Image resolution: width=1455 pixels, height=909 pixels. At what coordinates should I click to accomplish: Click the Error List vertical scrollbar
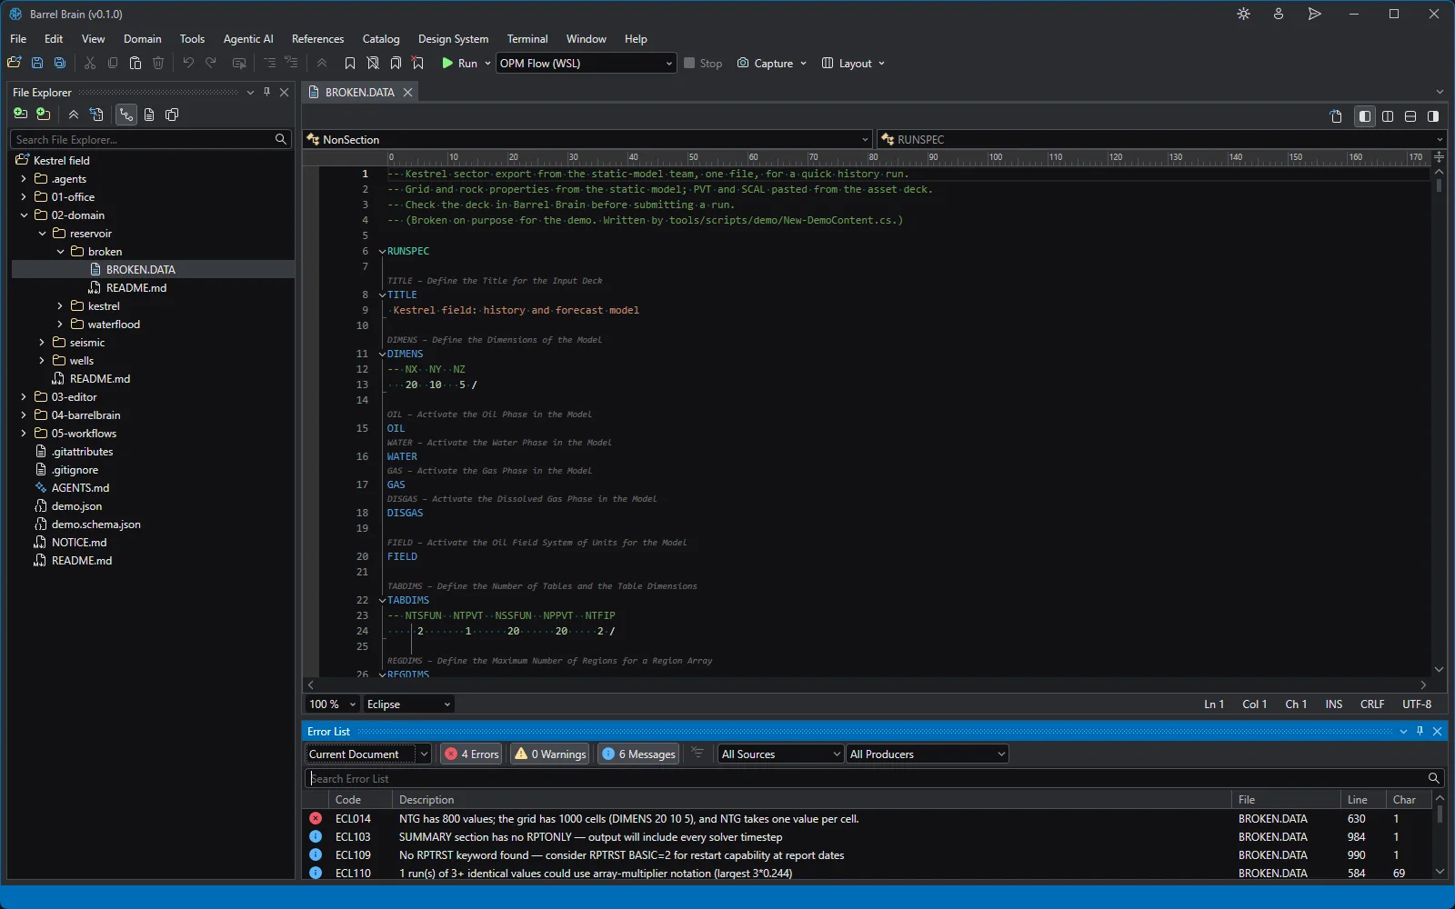1439,834
